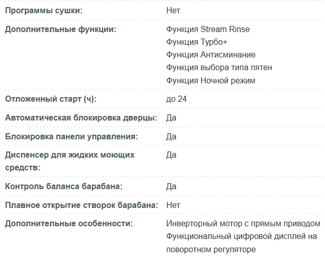Click the "Контроль баланса барабана:" label
325x271 pixels.
click(x=63, y=186)
